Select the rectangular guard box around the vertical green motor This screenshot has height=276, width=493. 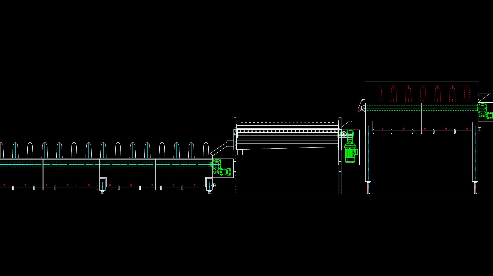(x=349, y=147)
